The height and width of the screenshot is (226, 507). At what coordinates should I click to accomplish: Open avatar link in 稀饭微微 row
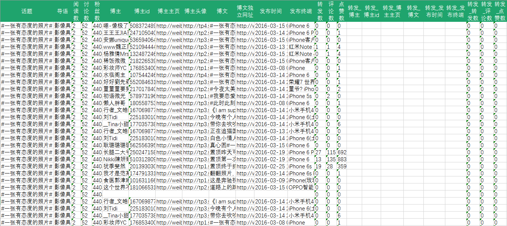pyautogui.click(x=195, y=61)
